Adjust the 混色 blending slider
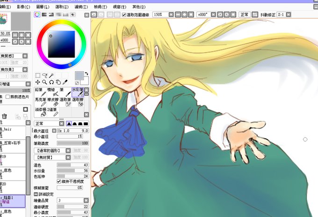The height and width of the screenshot is (217, 318). [72, 165]
